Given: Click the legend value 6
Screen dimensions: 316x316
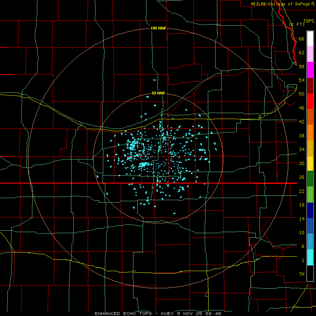Looking at the screenshot, I should pos(303,246).
